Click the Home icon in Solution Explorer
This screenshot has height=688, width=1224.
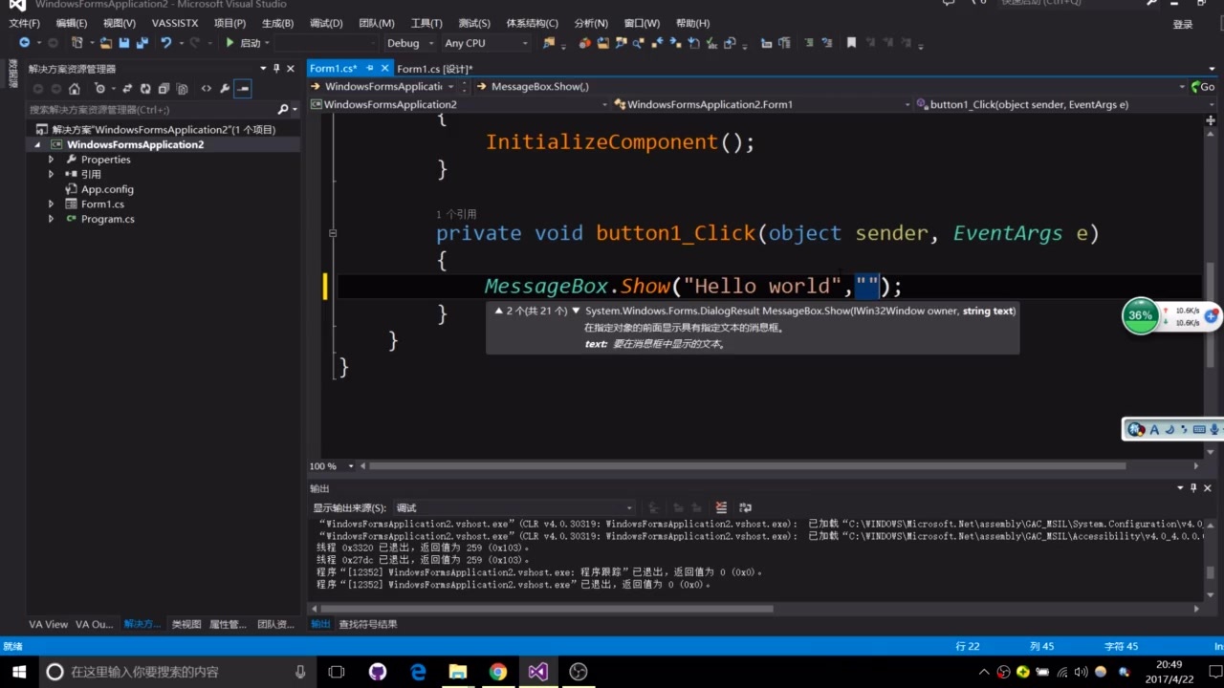pyautogui.click(x=74, y=89)
